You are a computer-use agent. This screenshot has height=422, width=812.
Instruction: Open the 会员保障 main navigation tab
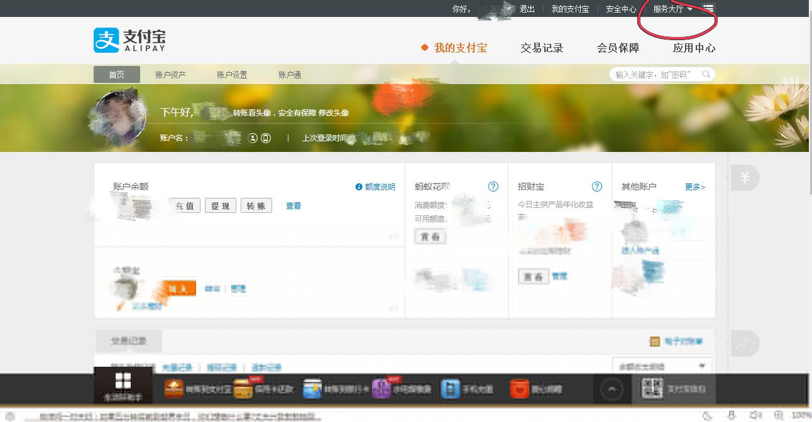click(618, 48)
